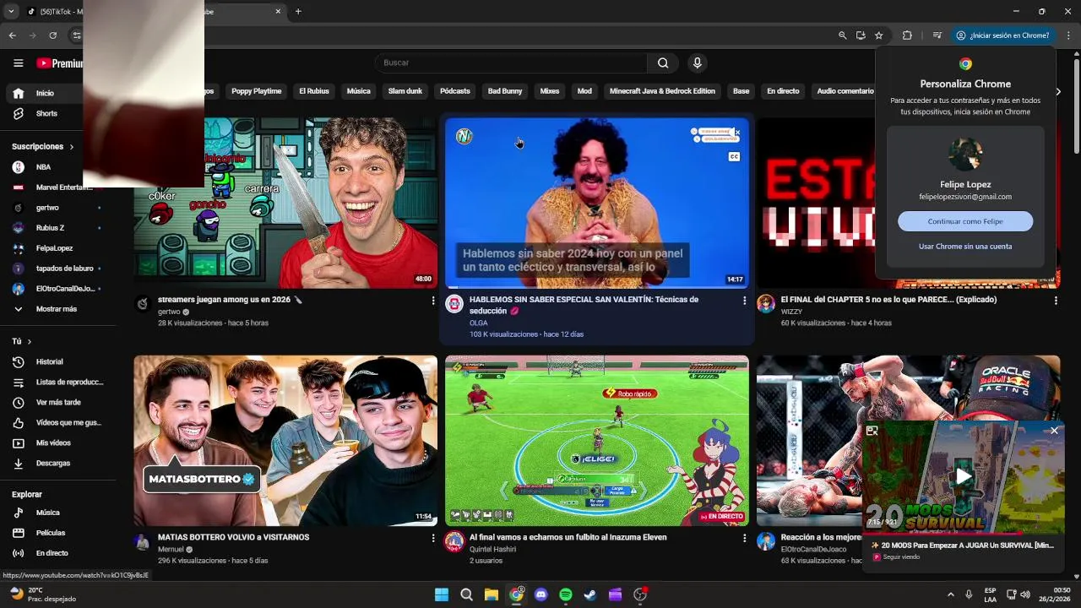Select the El Rubius filter chip
The height and width of the screenshot is (608, 1081).
[314, 91]
